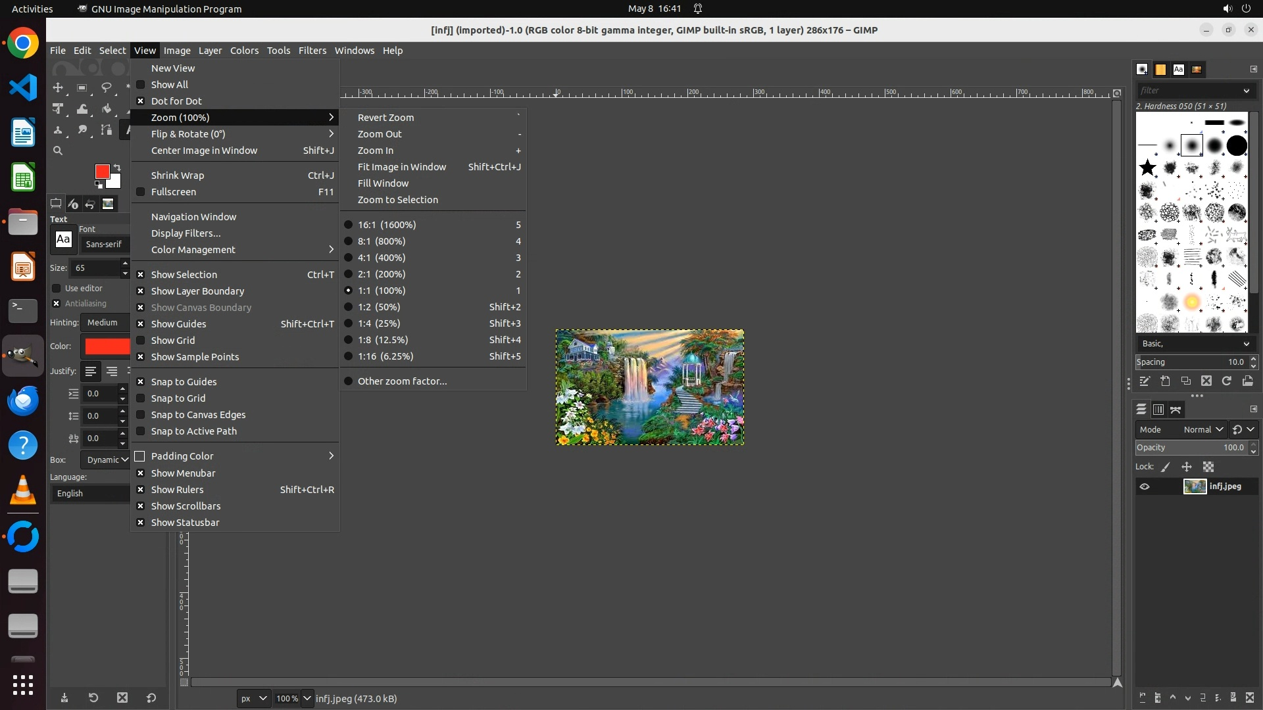Select the Free Select lasso tool
Screen dimensions: 1263x710
(106, 87)
